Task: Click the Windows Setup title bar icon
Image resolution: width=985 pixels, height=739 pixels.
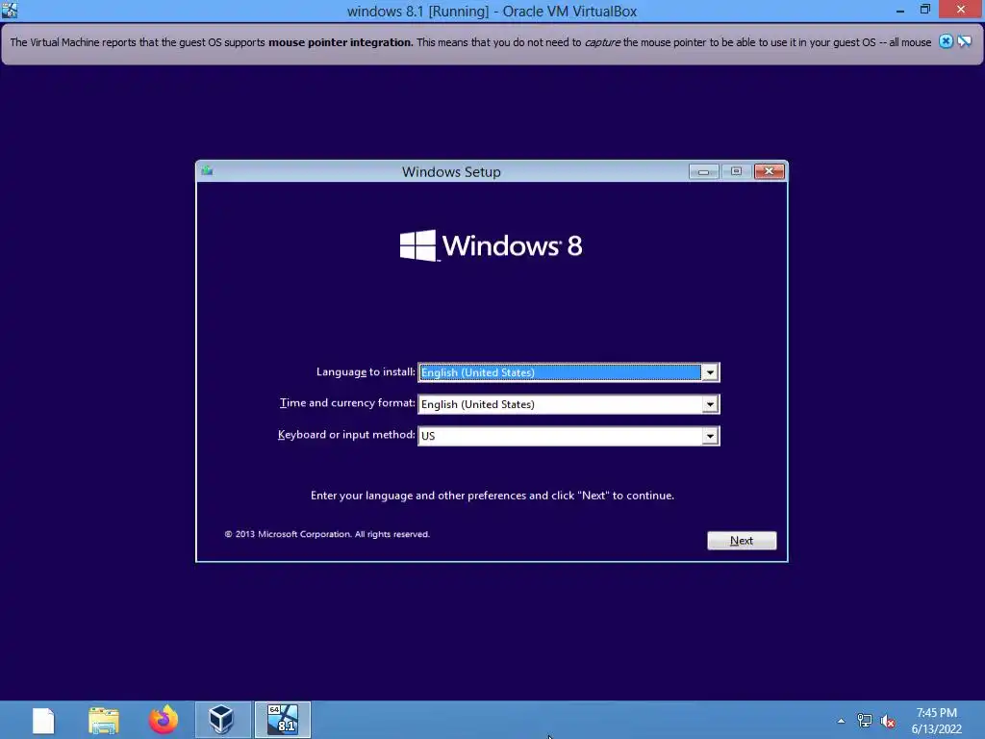Action: tap(208, 171)
